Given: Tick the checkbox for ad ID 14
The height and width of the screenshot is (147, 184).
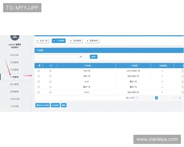Looking at the screenshot, I should pos(39,71).
